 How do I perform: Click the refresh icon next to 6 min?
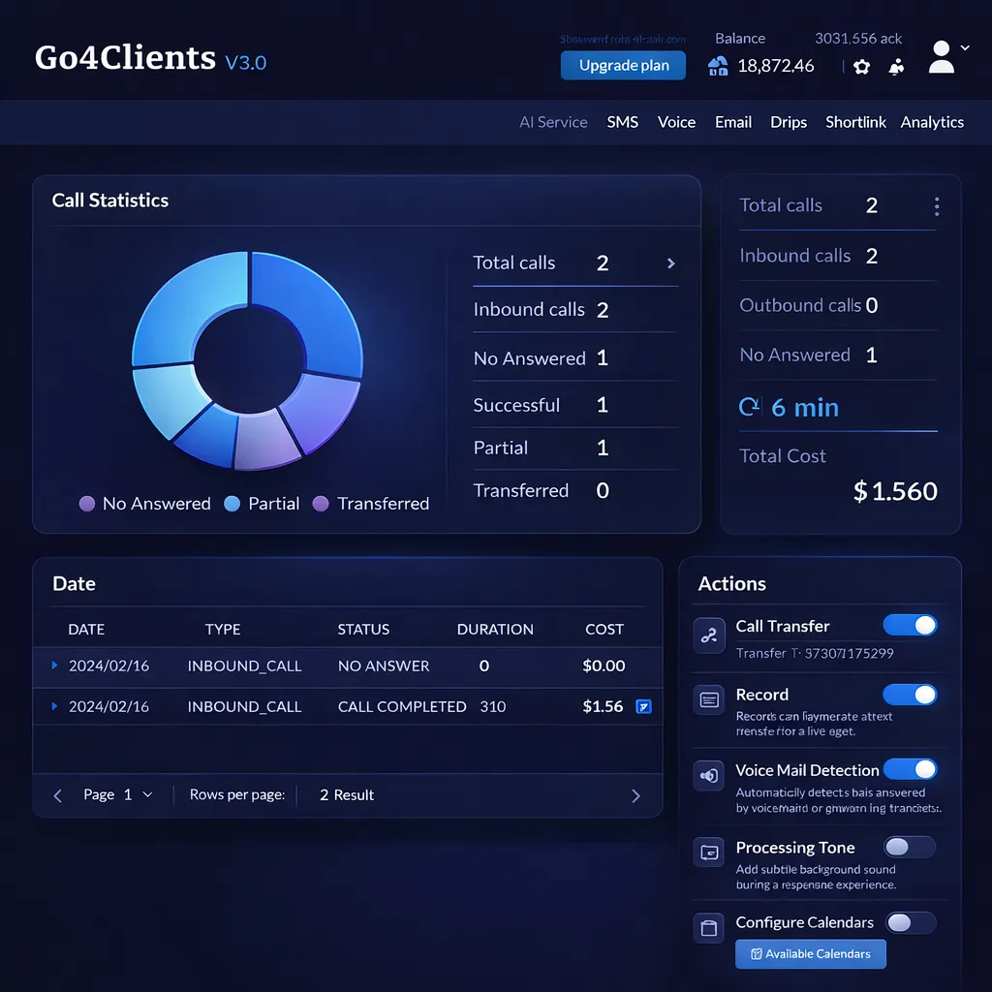[749, 407]
